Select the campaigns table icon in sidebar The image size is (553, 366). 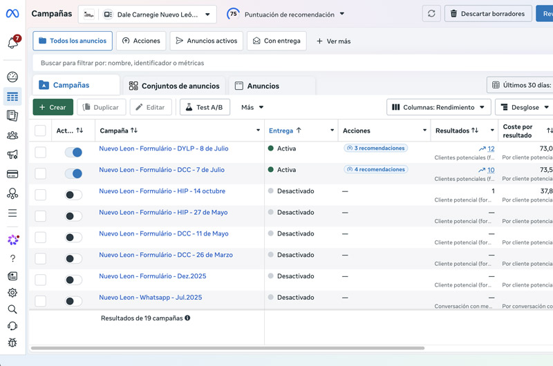point(12,97)
